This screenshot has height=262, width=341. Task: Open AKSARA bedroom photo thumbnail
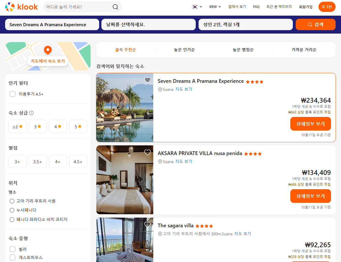[125, 180]
